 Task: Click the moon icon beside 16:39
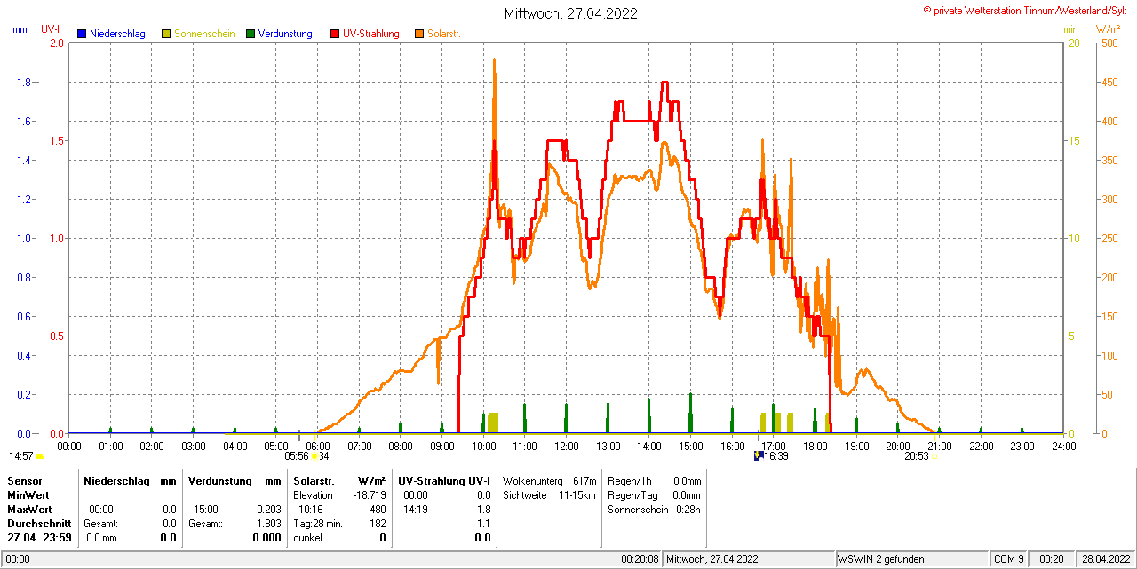click(759, 455)
